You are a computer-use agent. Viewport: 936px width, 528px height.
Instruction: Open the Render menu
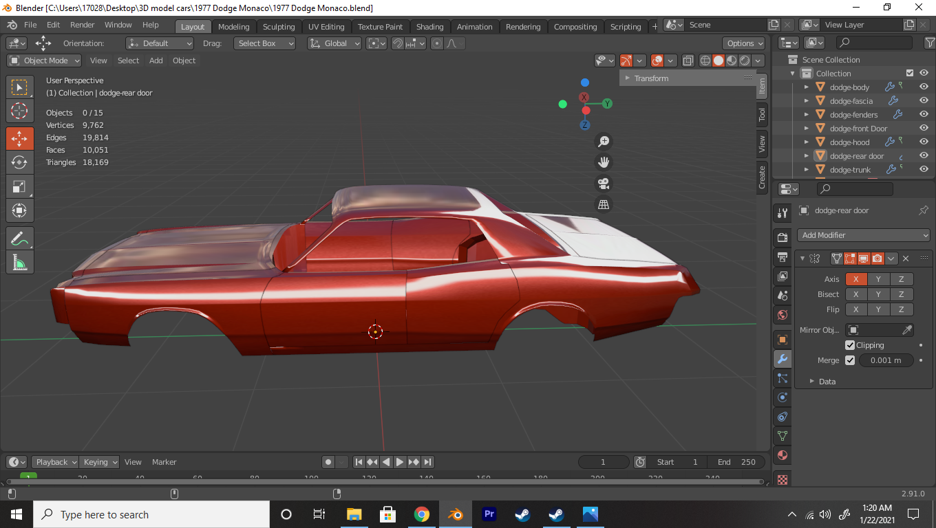[82, 25]
